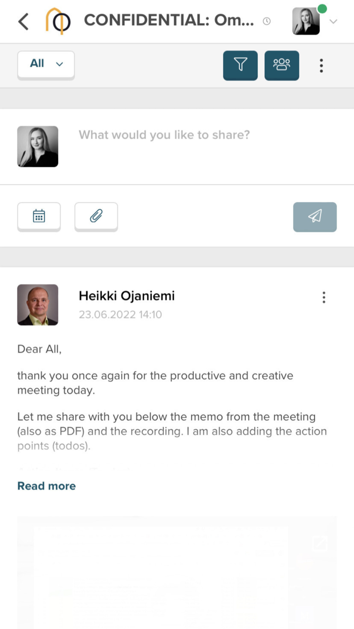Open the filter funnel icon

click(x=240, y=65)
